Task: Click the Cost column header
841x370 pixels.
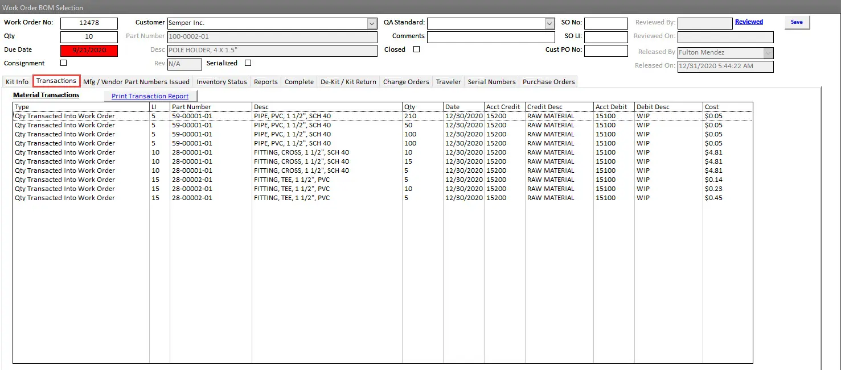Action: pos(727,107)
